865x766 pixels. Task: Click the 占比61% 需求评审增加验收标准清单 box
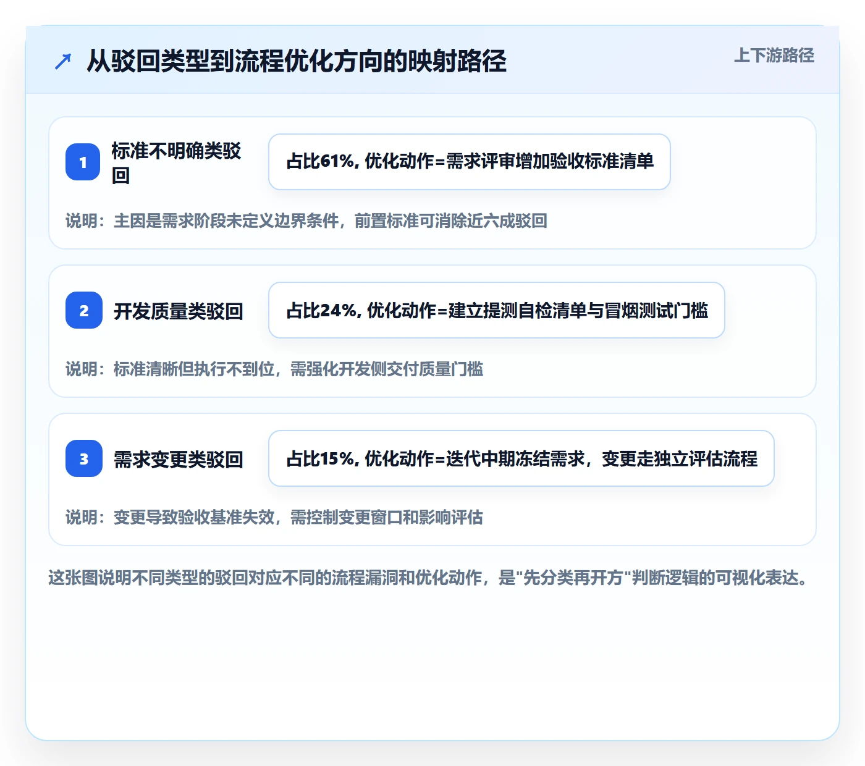point(470,162)
